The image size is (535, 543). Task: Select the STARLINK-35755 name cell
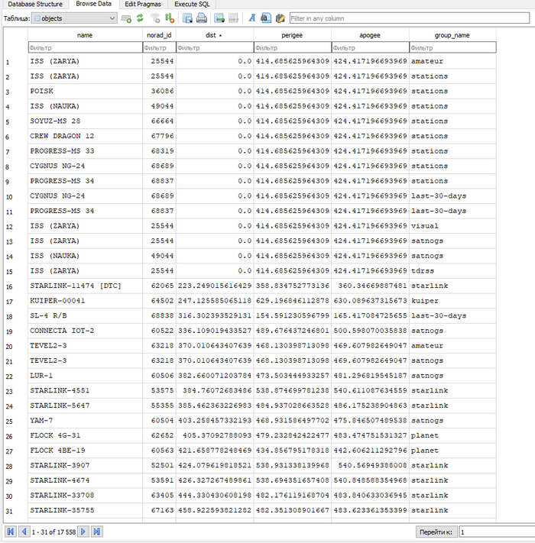pos(86,510)
